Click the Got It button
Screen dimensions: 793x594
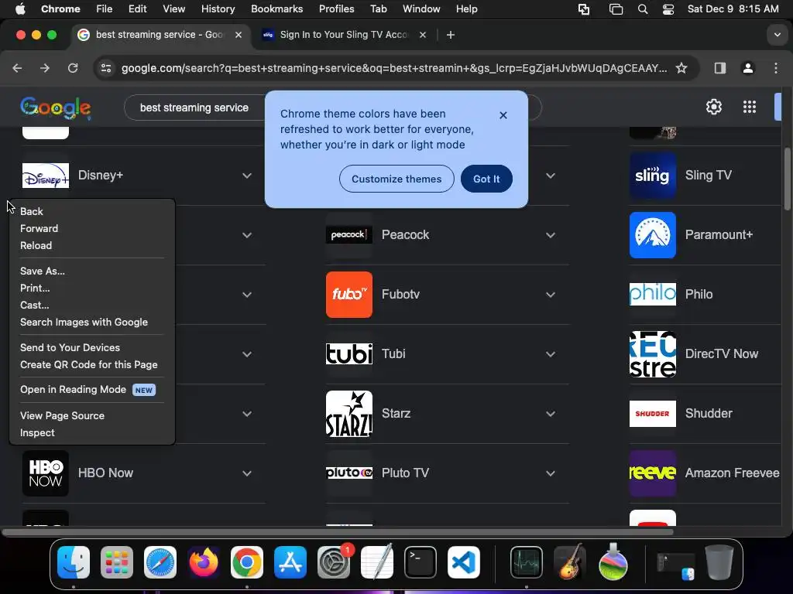(x=486, y=179)
